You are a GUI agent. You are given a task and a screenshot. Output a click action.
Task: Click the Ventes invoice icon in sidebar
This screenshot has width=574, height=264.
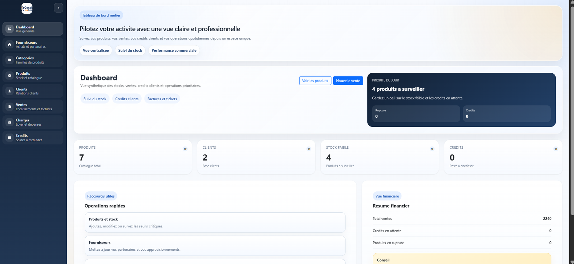click(10, 107)
